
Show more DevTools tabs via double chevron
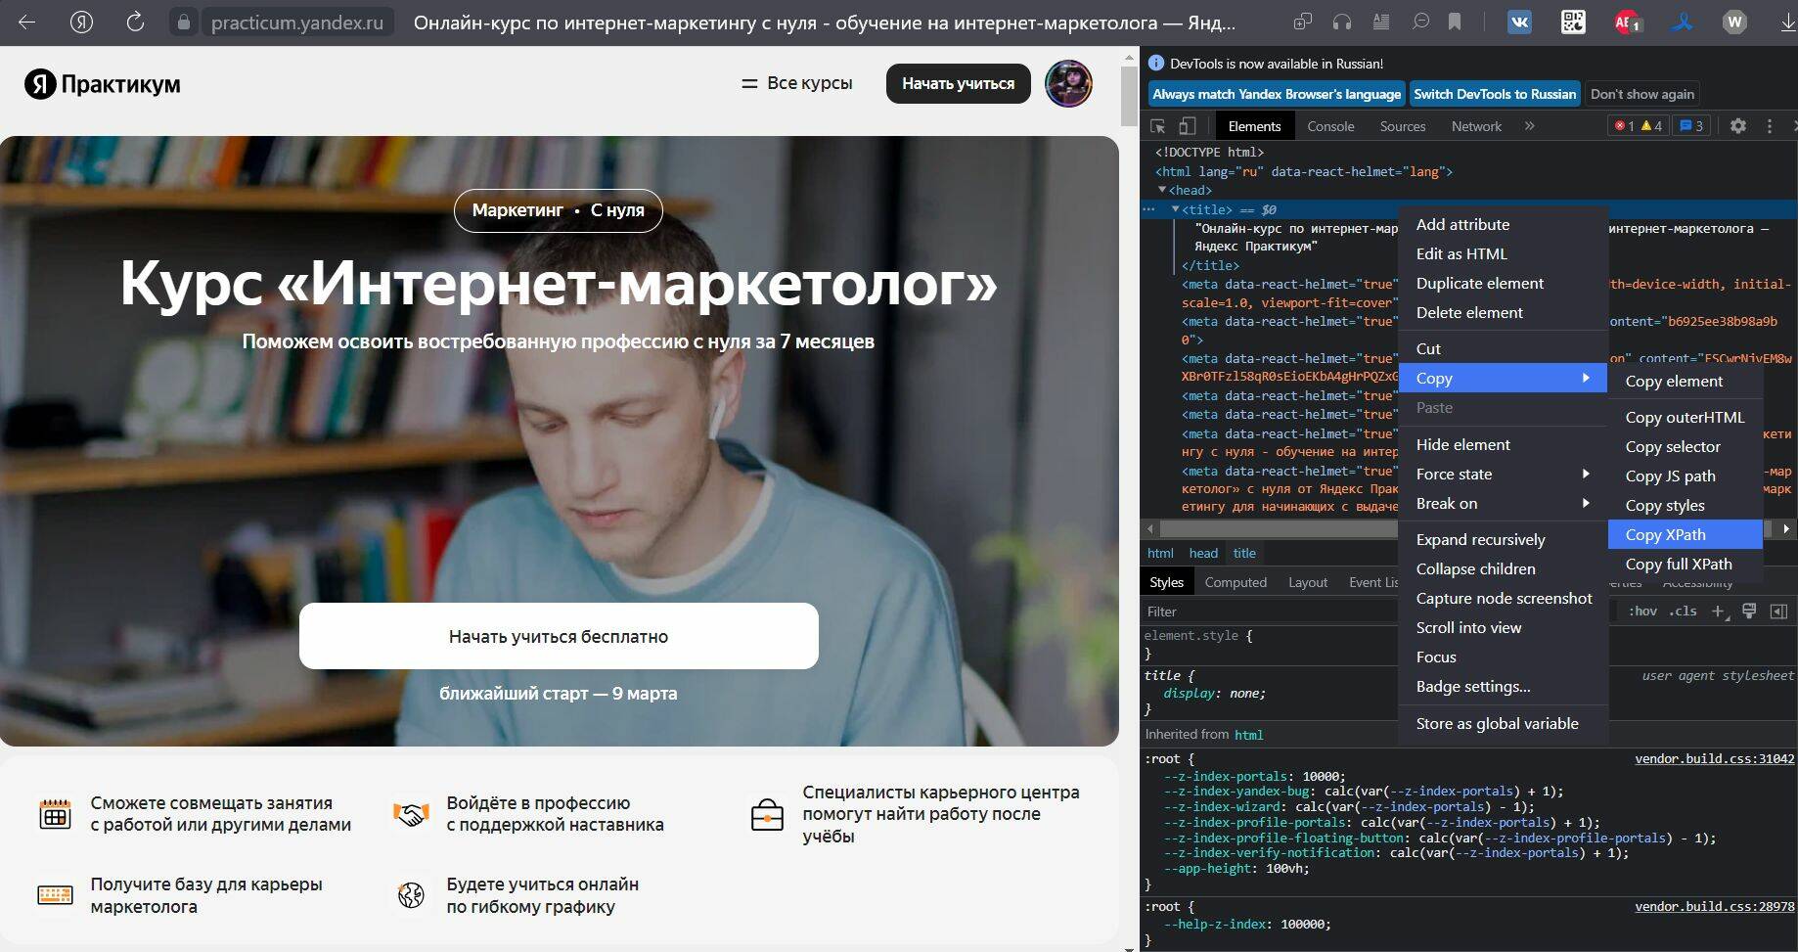1530,126
